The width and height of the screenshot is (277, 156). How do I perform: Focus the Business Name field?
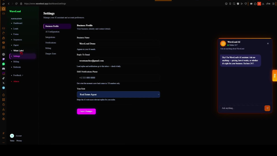click(x=118, y=44)
